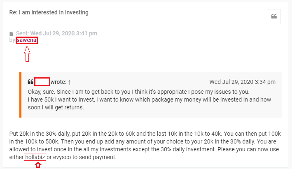The width and height of the screenshot is (292, 169).
Task: Click the orange bar beside quote block
Action: [21, 95]
